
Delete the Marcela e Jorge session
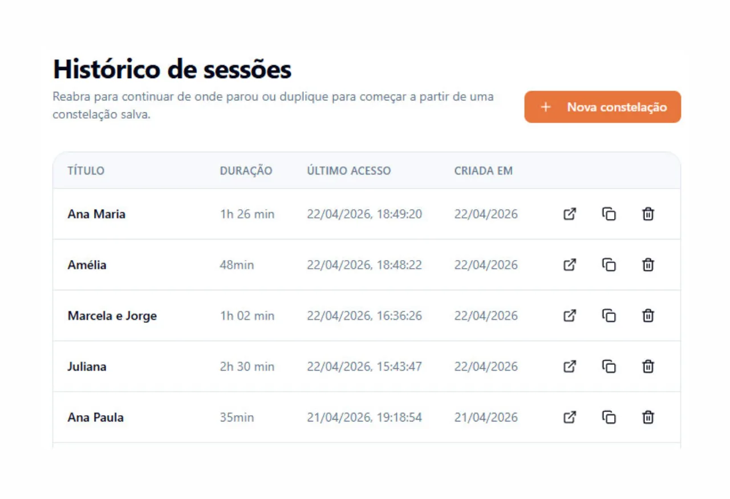(648, 316)
